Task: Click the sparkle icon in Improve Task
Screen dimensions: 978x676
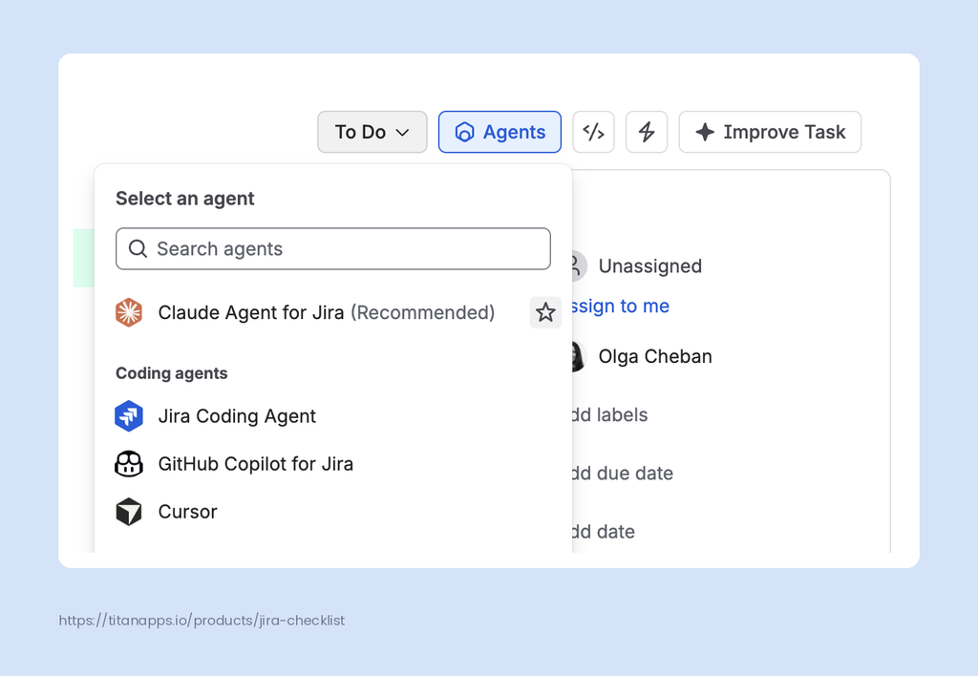Action: coord(705,132)
